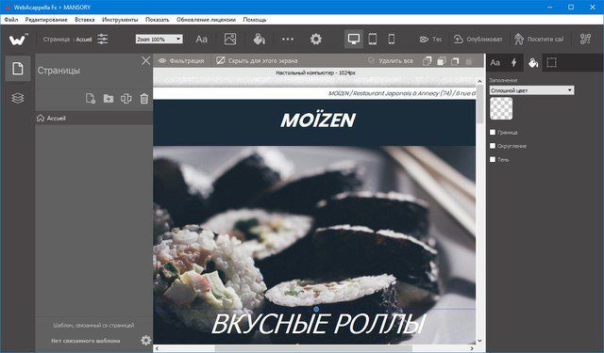Click the horizontal scrollbar left arrow
Screen dimensions: 604x353
(x=157, y=348)
